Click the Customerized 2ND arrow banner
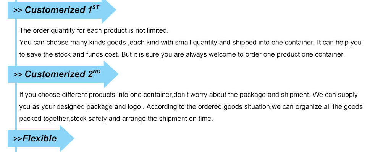This screenshot has width=370, height=152. click(x=63, y=74)
